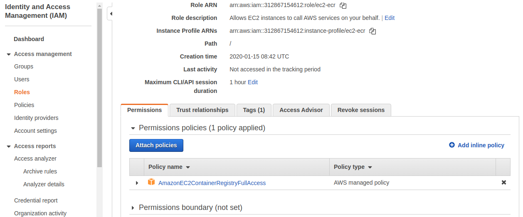
Task: Select the Permissions tab
Action: pyautogui.click(x=144, y=110)
